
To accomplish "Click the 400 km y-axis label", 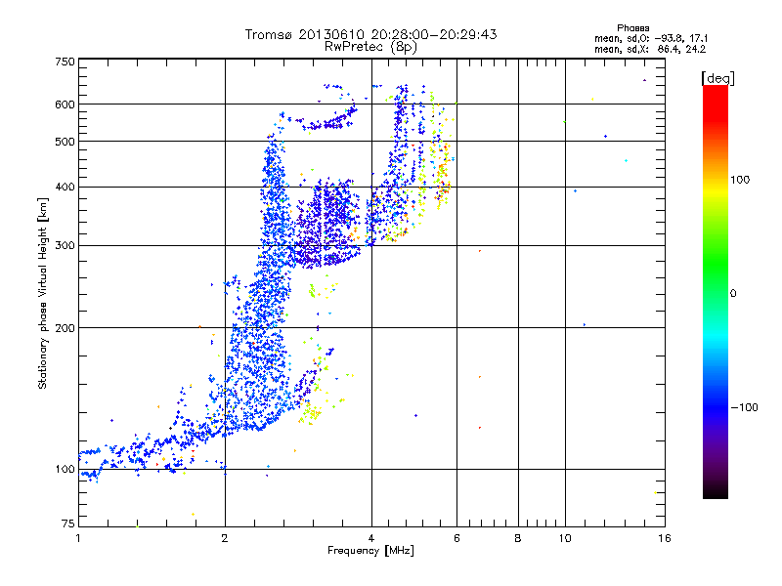I will pos(65,188).
